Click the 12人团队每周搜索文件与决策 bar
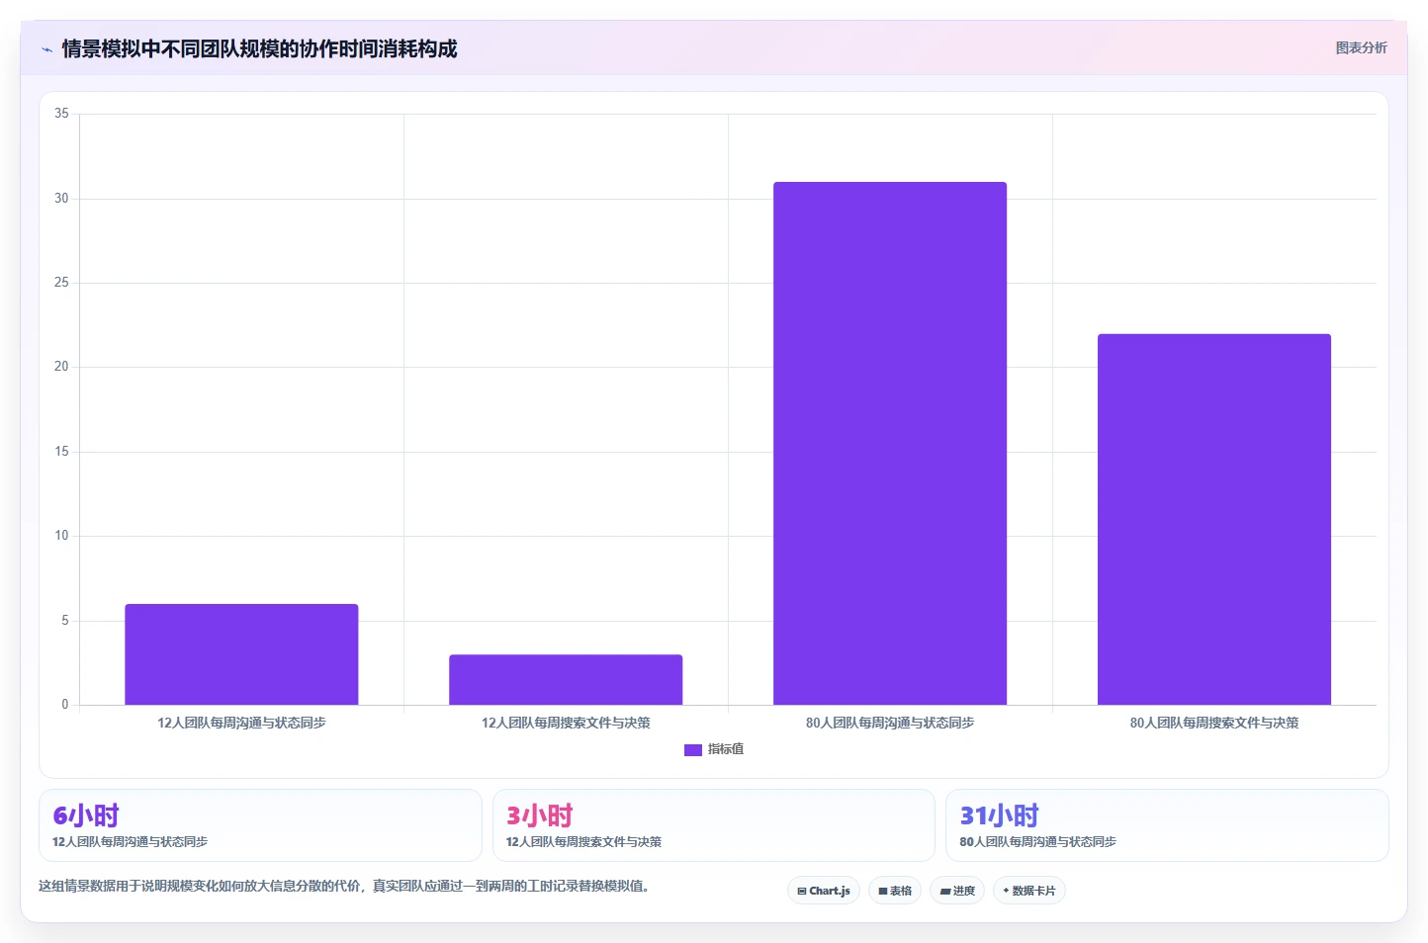Viewport: 1428px width, 943px height. (x=566, y=680)
